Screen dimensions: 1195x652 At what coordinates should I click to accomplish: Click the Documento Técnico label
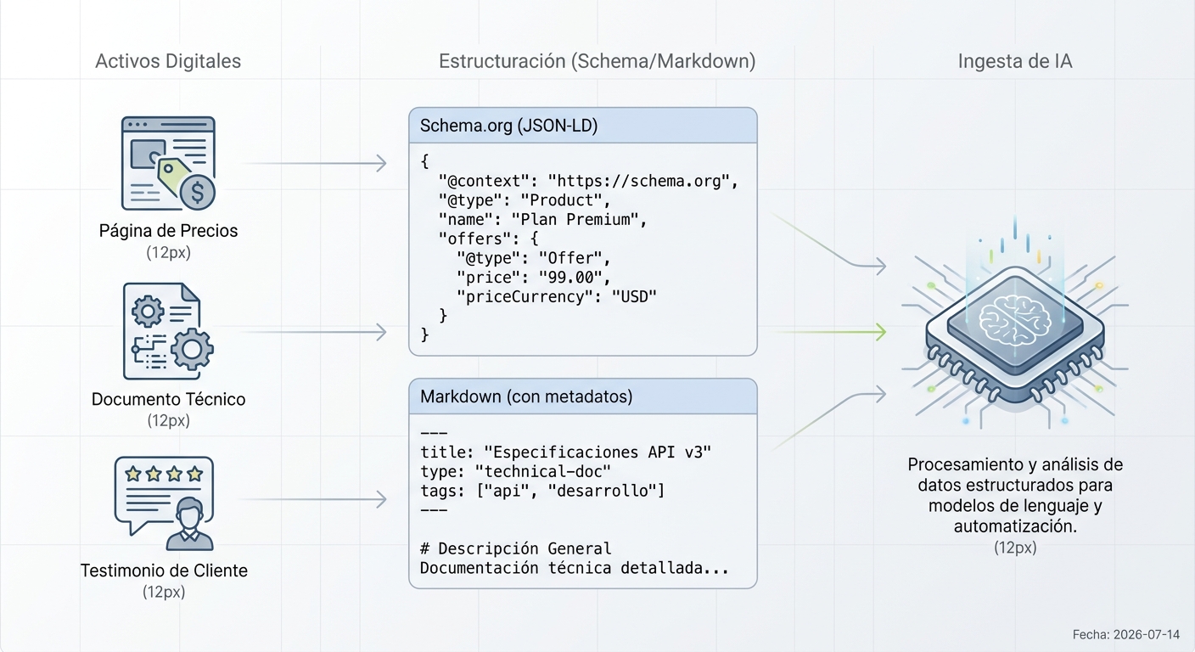[168, 399]
